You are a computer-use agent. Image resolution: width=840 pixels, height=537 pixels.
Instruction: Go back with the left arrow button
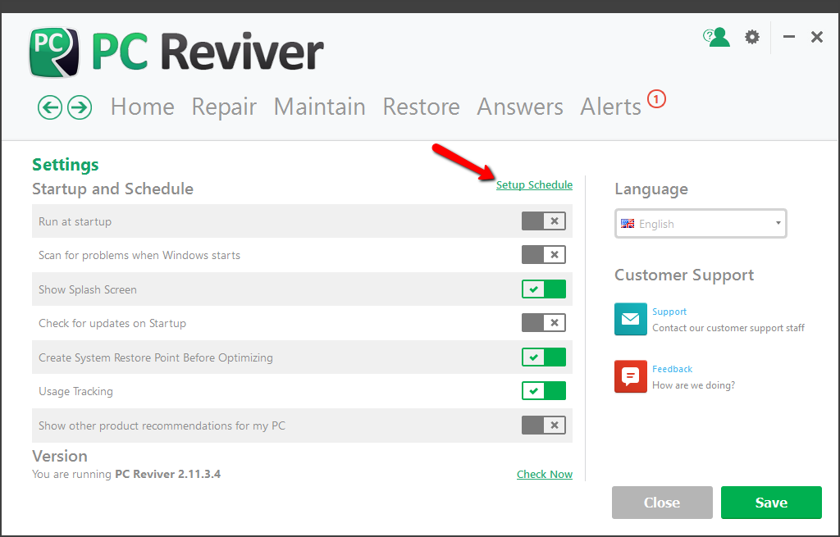click(x=50, y=107)
